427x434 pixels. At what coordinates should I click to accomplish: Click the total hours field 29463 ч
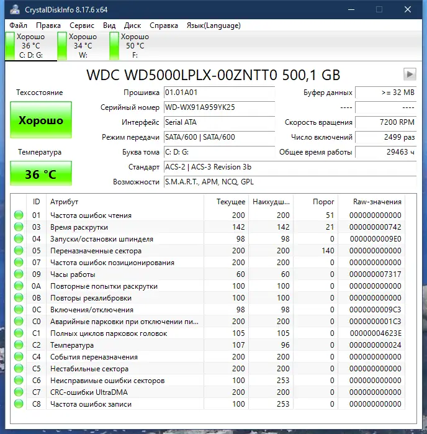click(x=386, y=152)
